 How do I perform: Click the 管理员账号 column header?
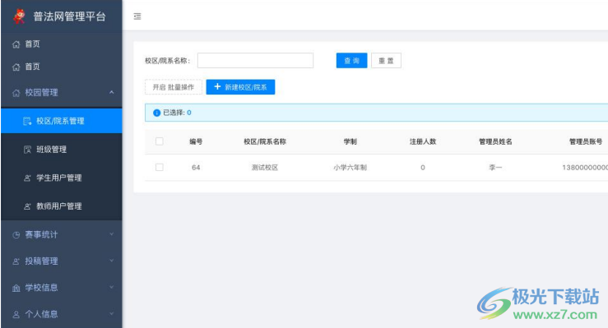tap(586, 141)
